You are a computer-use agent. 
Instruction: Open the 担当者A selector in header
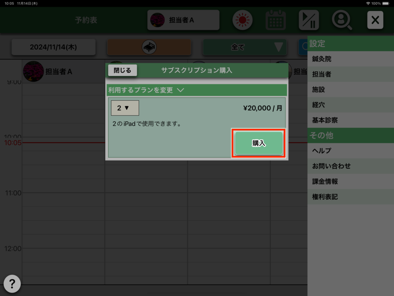point(183,20)
